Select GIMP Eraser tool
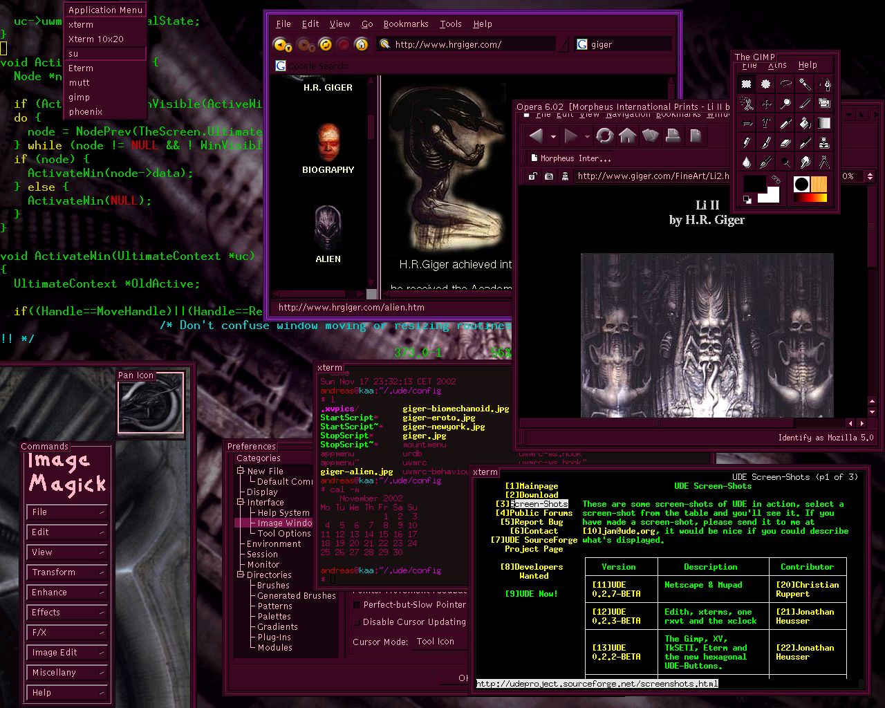This screenshot has height=708, width=885. click(x=785, y=142)
